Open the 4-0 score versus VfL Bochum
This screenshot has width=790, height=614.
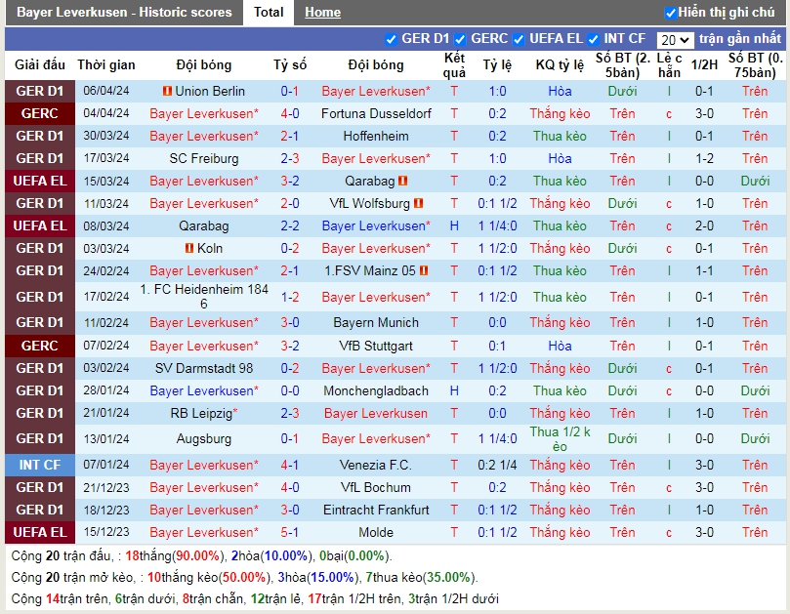click(x=290, y=487)
